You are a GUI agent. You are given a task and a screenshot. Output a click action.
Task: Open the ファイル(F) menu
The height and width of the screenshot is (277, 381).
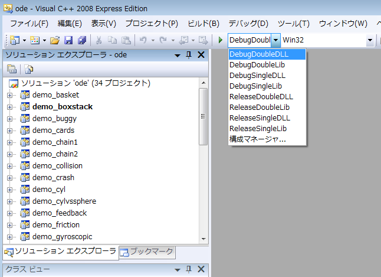click(29, 24)
